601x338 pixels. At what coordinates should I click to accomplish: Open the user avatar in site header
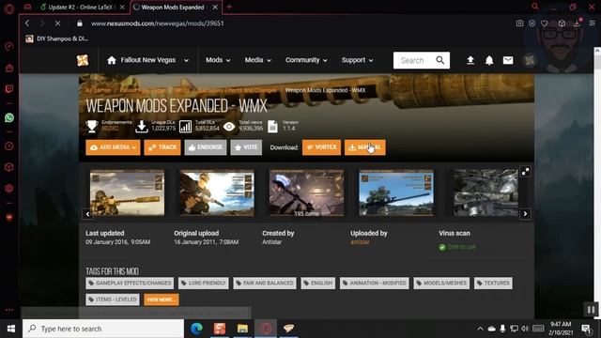tap(530, 60)
